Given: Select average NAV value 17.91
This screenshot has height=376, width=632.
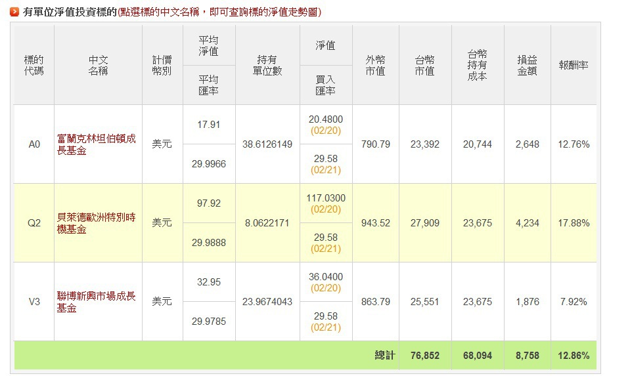Looking at the screenshot, I should click(x=209, y=125).
